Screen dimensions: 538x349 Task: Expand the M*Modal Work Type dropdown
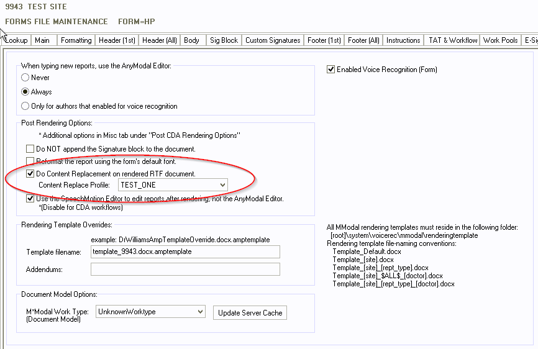(199, 312)
